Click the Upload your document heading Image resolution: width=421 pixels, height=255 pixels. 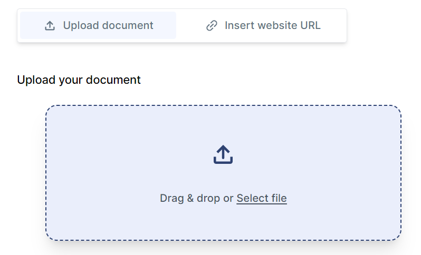79,80
